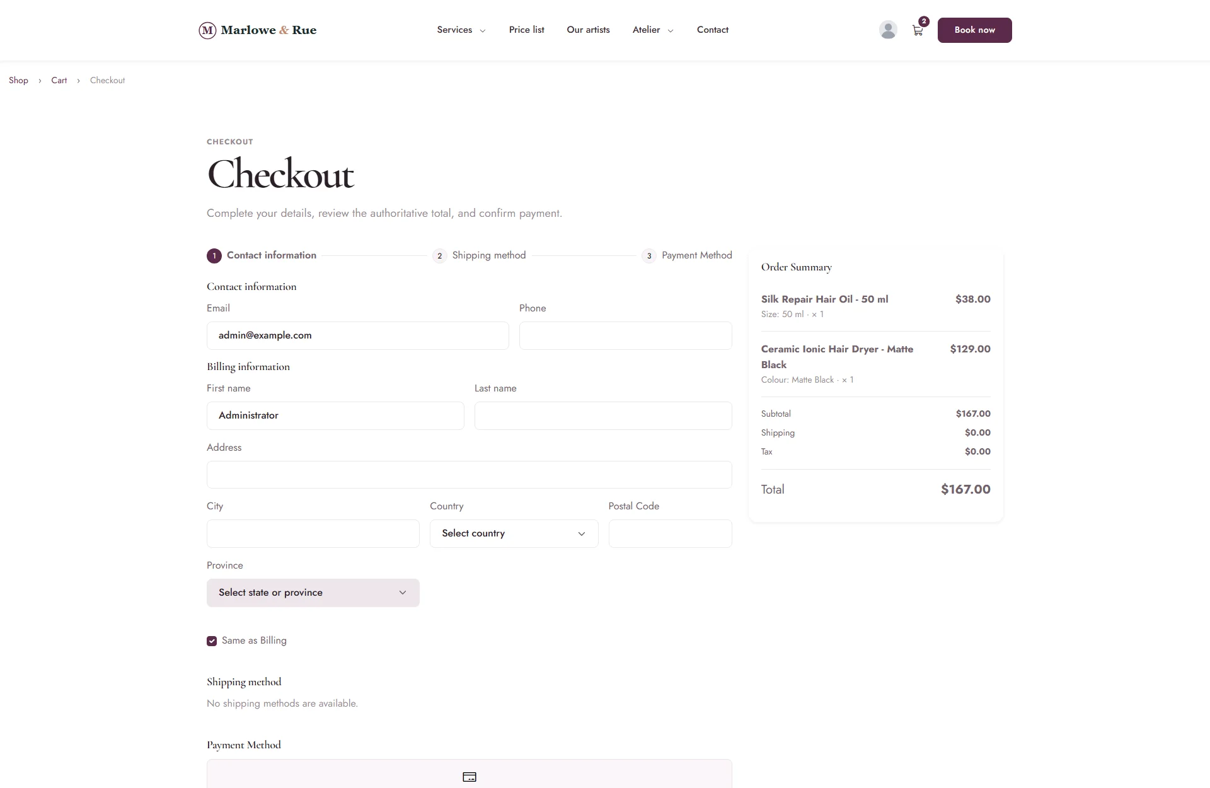Screen dimensions: 1210x788
Task: Follow the Cart breadcrumb link
Action: pos(59,80)
